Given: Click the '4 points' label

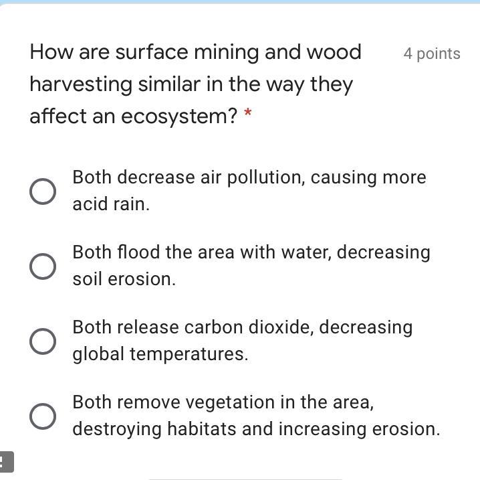Looking at the screenshot, I should click(431, 54).
